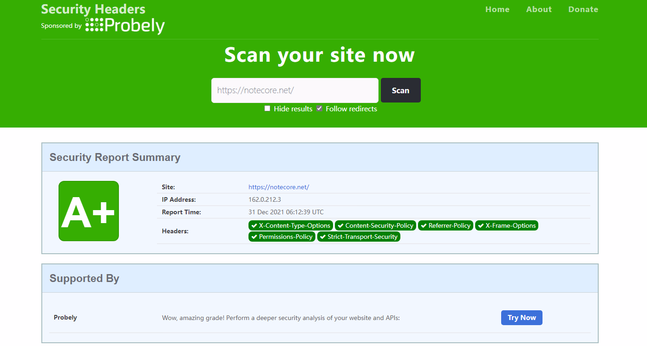Click the Try Now button
This screenshot has height=346, width=647.
522,318
